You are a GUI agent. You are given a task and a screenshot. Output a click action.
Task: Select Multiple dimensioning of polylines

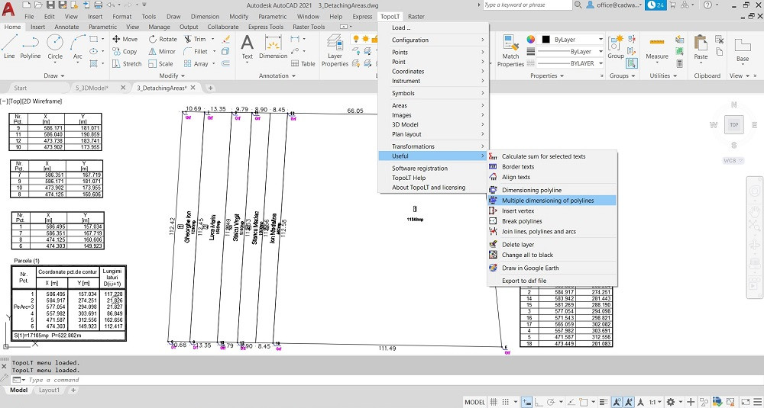tap(552, 201)
